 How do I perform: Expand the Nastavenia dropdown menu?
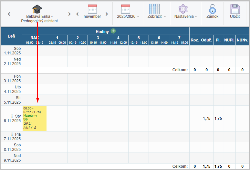click(x=196, y=17)
